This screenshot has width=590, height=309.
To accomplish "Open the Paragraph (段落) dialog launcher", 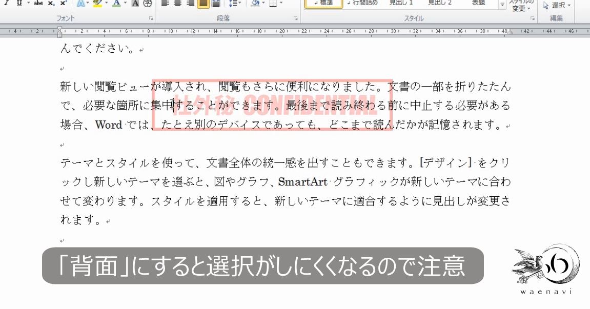I will [296, 18].
